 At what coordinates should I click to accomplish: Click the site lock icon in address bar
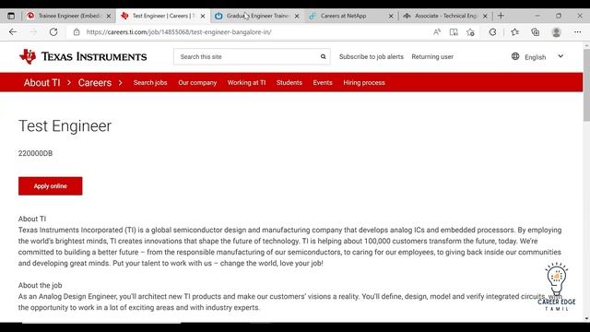tap(77, 32)
